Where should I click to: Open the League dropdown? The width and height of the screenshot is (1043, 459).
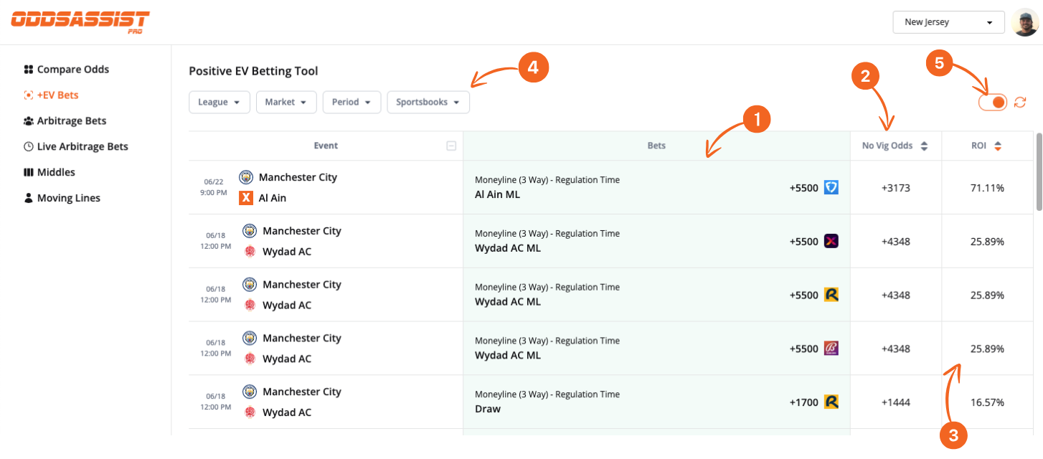(x=219, y=102)
